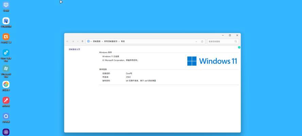
Task: Open the recent locations dropdown arrow
Action: [x=78, y=41]
